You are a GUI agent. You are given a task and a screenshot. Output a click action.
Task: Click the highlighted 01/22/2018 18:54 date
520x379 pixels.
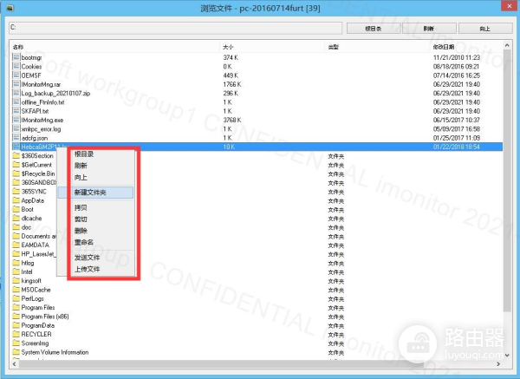(457, 147)
